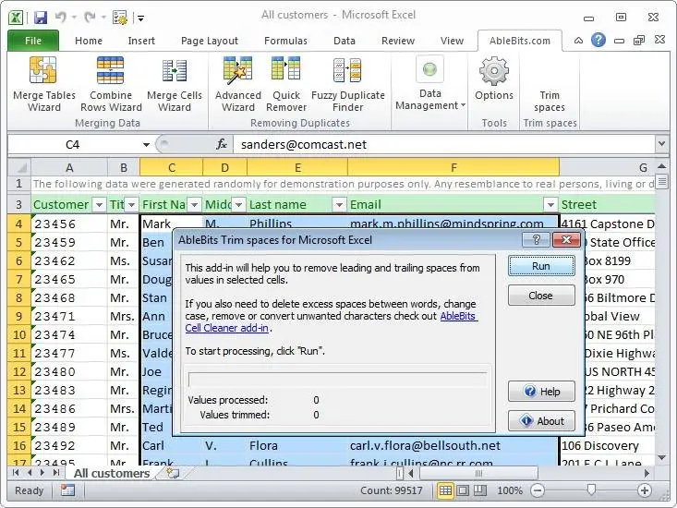
Task: Insert a new worksheet tab icon
Action: click(x=173, y=473)
